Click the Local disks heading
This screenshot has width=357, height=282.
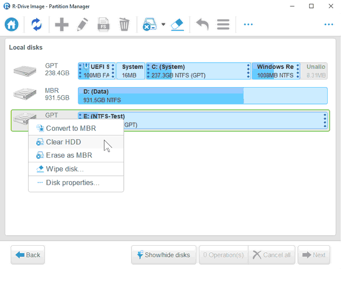(x=26, y=48)
